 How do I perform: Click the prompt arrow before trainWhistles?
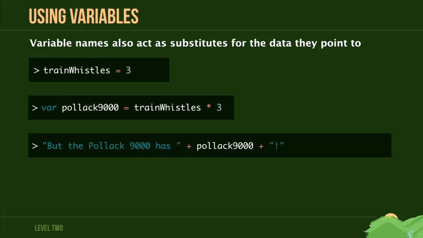click(x=36, y=70)
